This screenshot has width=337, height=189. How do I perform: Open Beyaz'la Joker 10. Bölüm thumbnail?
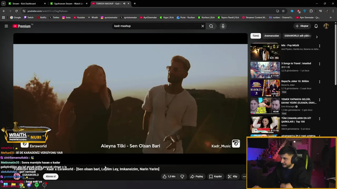[x=265, y=88]
